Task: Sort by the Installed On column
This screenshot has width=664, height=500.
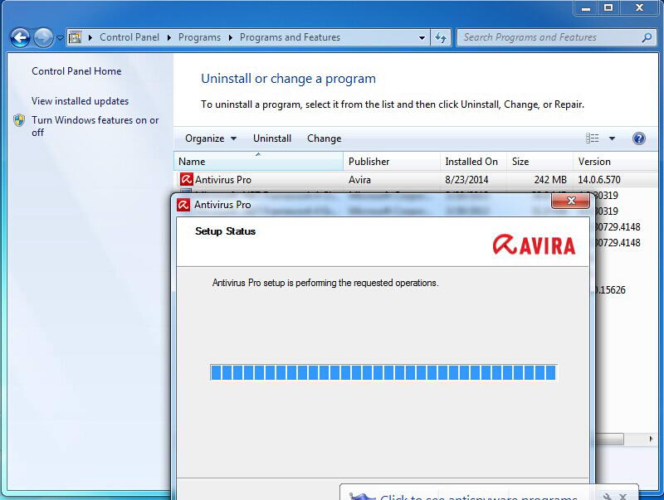Action: coord(473,162)
